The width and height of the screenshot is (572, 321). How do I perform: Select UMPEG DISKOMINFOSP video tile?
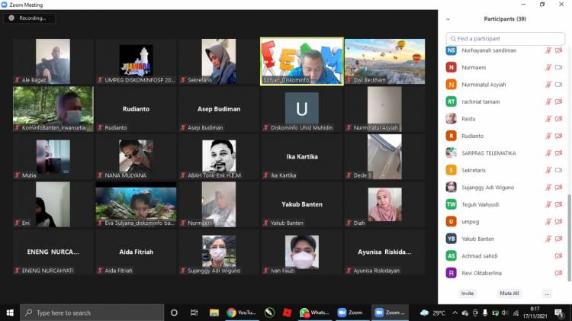136,61
